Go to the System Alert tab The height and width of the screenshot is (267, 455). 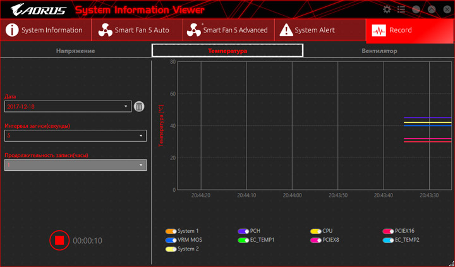320,30
